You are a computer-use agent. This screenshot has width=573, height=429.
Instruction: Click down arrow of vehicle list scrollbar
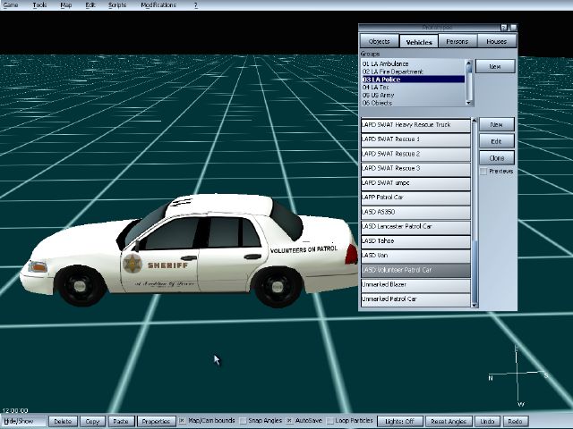475,305
